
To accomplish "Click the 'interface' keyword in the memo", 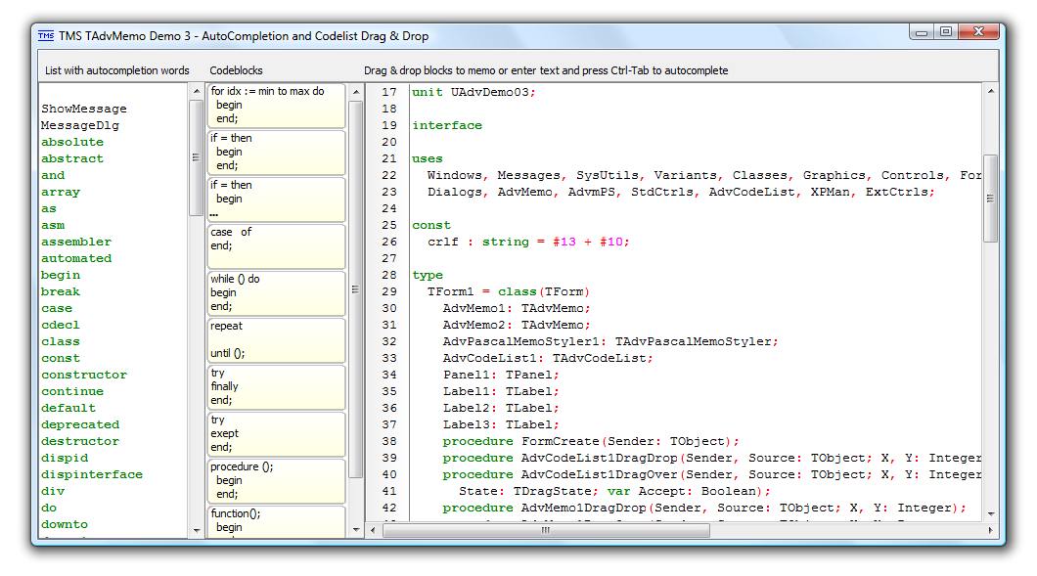I will pos(447,125).
